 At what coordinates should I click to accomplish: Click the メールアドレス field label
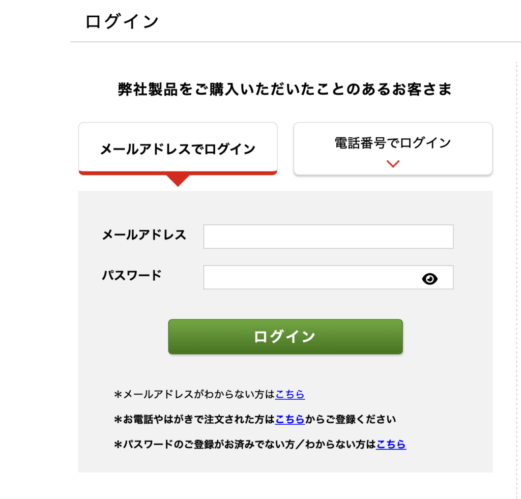[144, 235]
